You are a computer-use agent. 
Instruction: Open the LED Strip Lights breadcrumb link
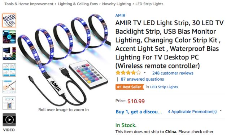pos(149,4)
